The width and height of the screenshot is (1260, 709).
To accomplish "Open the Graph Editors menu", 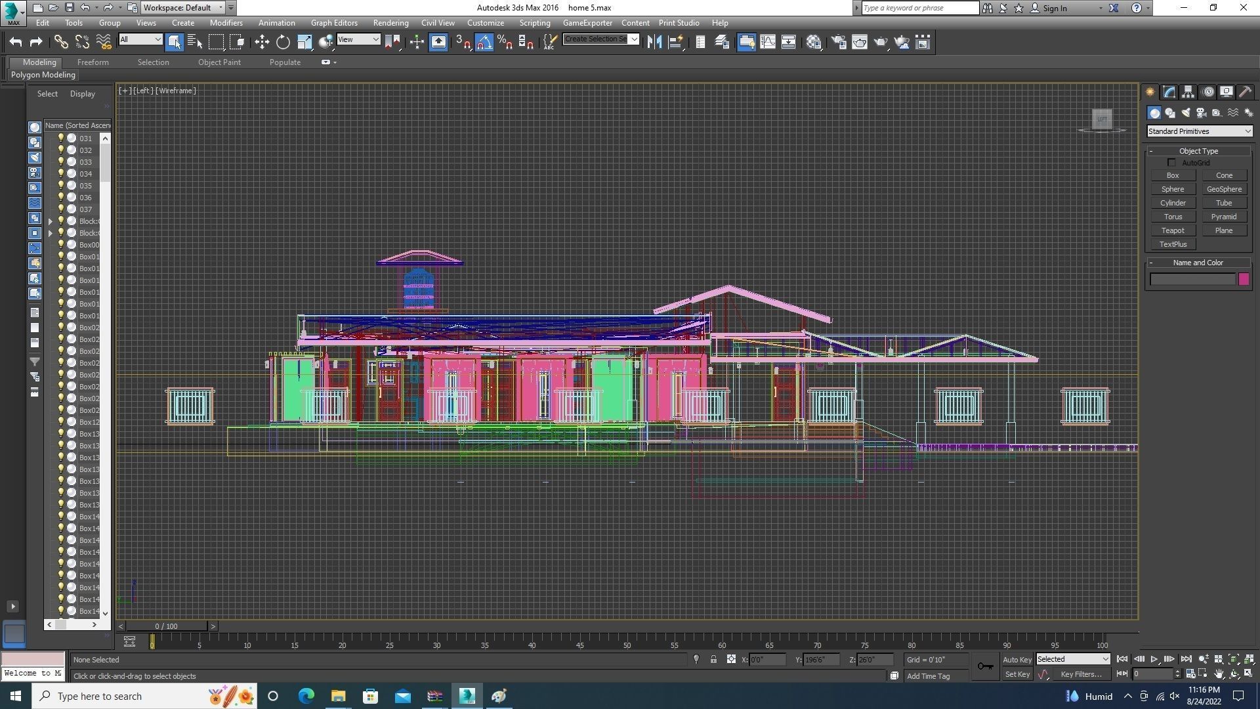I will (334, 22).
